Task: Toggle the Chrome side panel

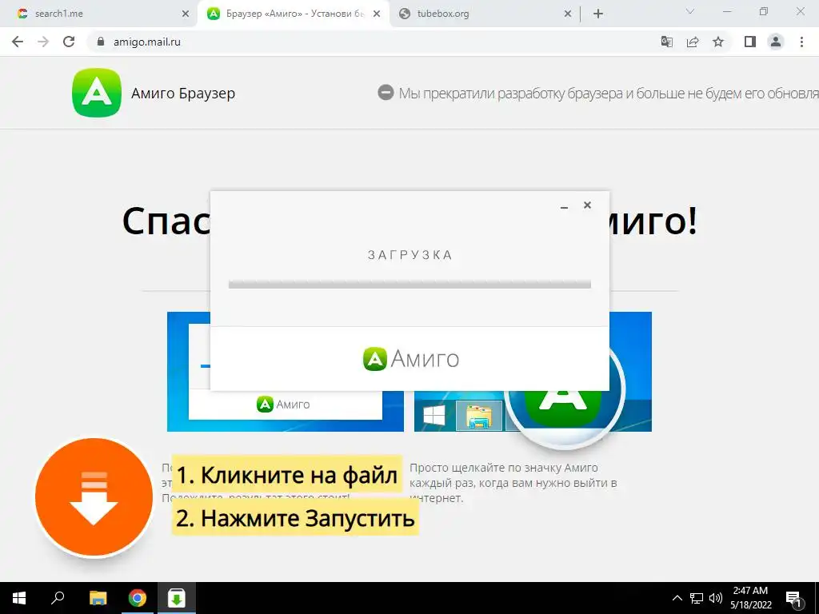Action: [x=750, y=42]
